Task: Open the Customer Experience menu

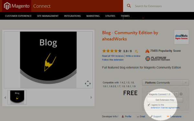Action: [18, 16]
